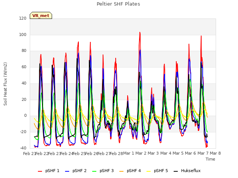
Task: Click the VR_met annotation label
Action: [41, 16]
